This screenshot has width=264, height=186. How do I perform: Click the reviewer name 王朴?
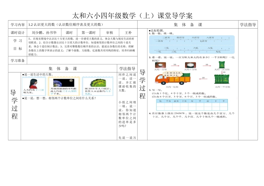tap(128, 32)
